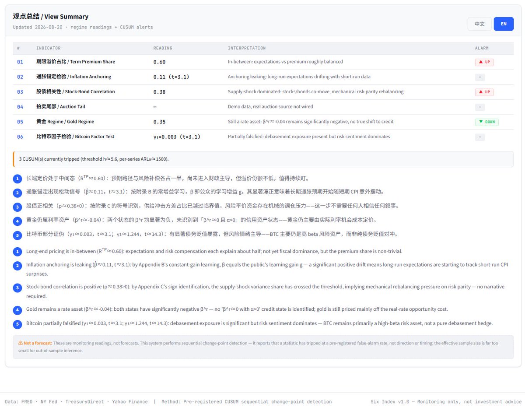This screenshot has width=525, height=407.
Task: Select row number 05
Action: coord(20,122)
